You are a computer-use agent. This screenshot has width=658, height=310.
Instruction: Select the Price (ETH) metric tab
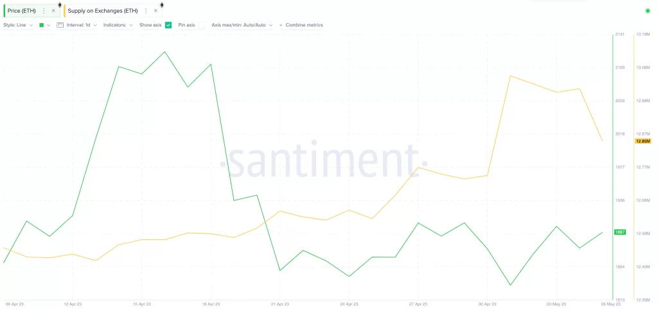22,11
